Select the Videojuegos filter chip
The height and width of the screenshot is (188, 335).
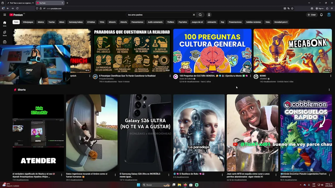[28, 22]
